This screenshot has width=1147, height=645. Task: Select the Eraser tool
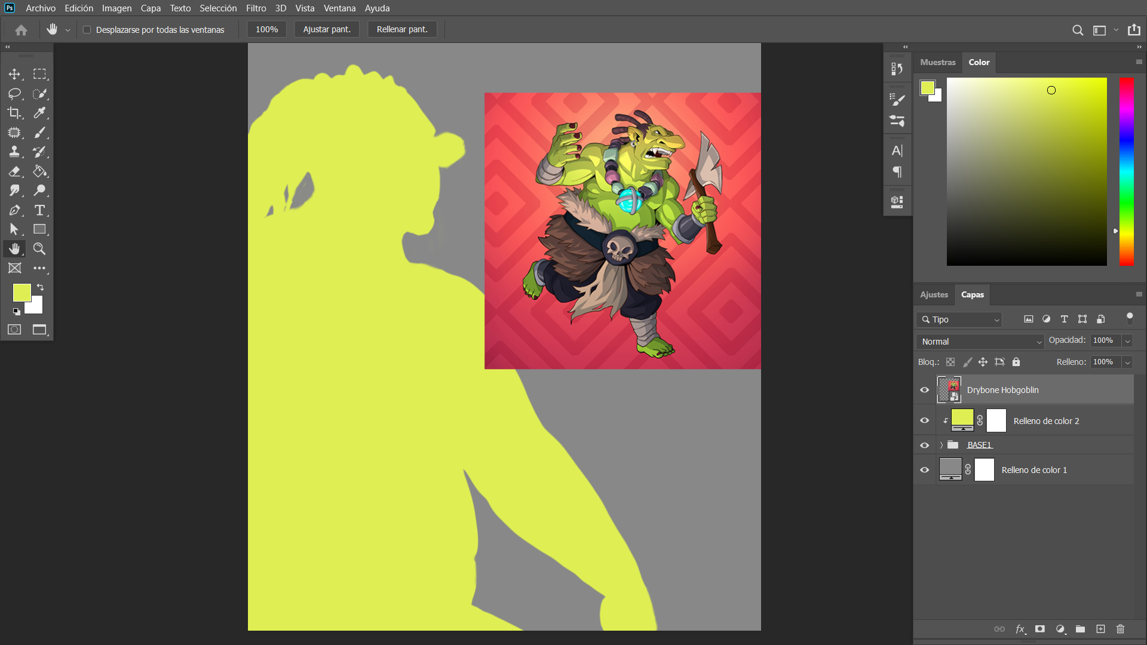pos(14,171)
